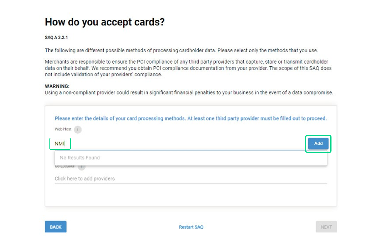Viewport: 387px width, 251px height.
Task: View details via the Co-Location help icon
Action: 81,166
